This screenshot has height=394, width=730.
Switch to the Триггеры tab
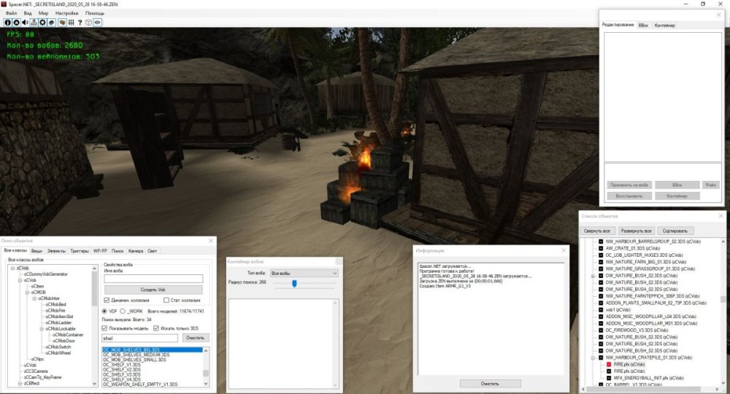click(80, 250)
